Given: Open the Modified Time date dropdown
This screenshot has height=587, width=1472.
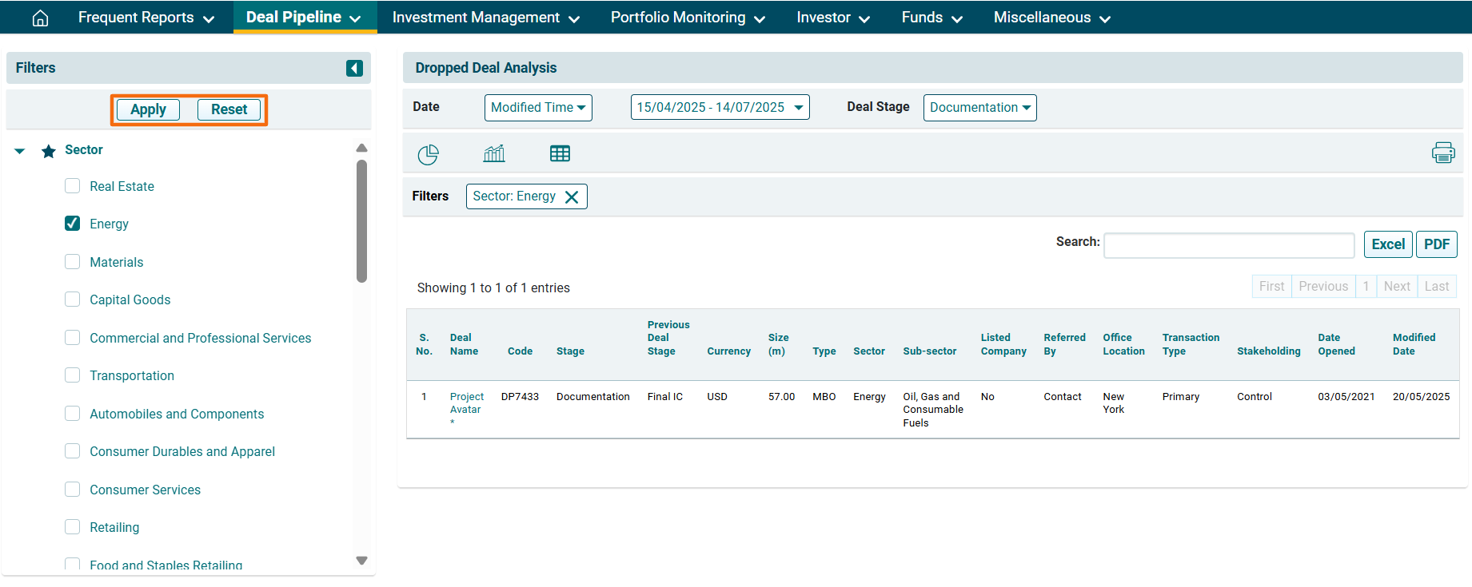Looking at the screenshot, I should [x=538, y=108].
